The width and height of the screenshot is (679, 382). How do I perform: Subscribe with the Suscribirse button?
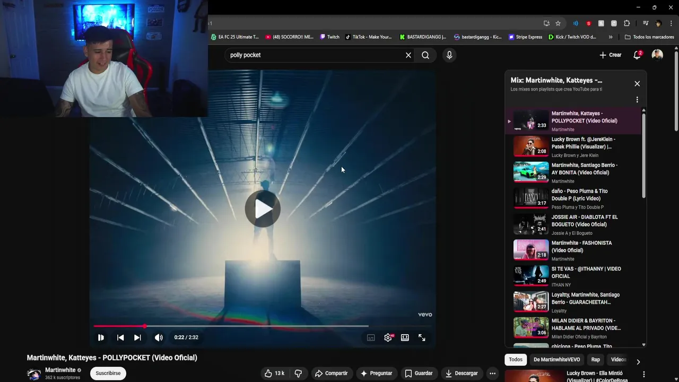click(x=108, y=374)
